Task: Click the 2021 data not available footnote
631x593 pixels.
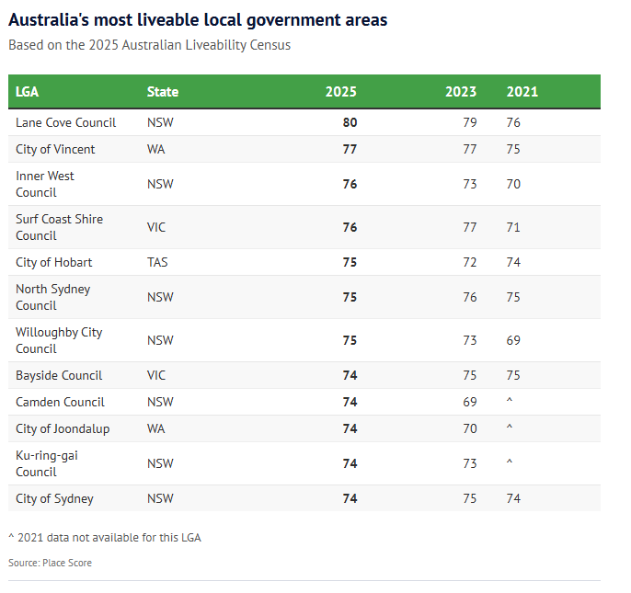Action: (104, 538)
